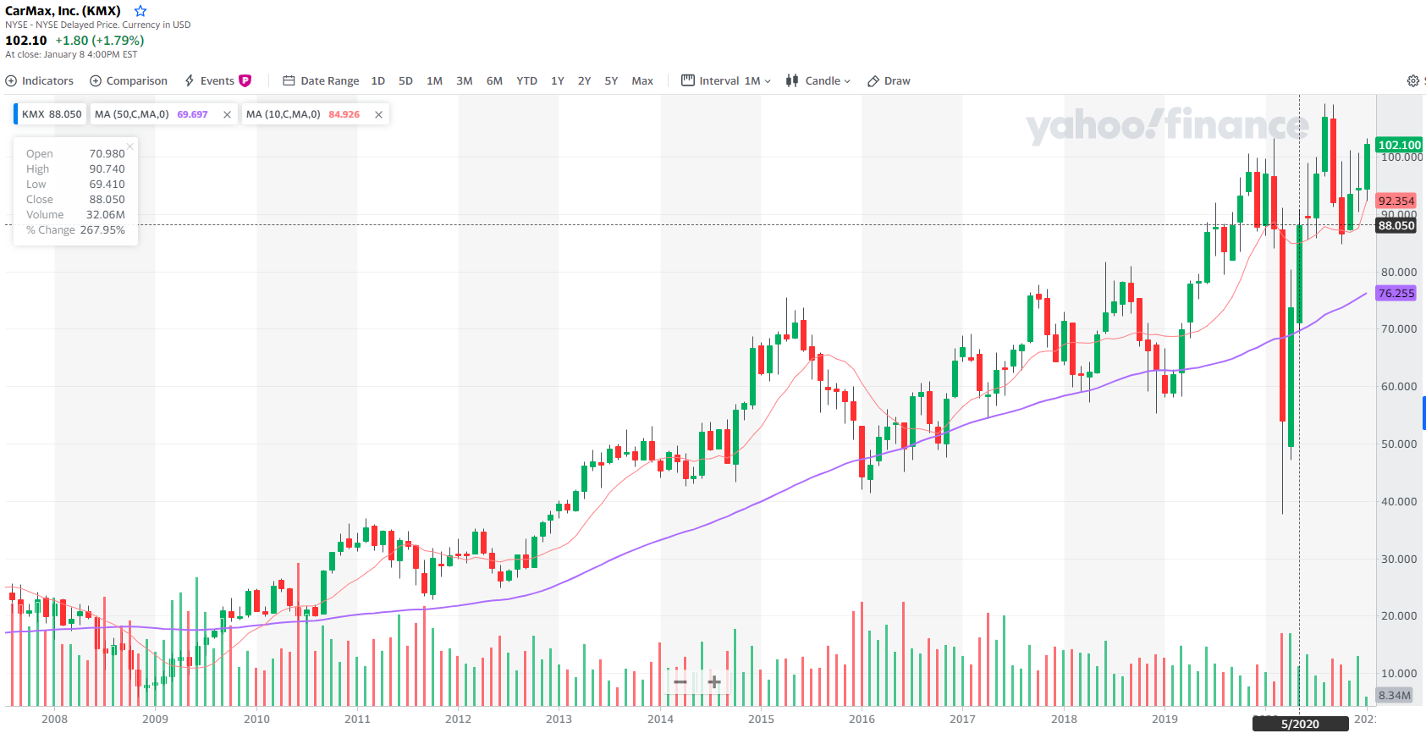The height and width of the screenshot is (739, 1426).
Task: Click the 8.34M volume label
Action: [x=1395, y=695]
